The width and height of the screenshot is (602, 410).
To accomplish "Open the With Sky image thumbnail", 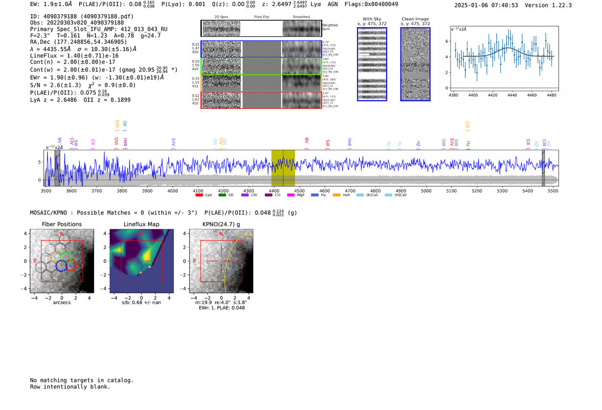I will point(372,64).
